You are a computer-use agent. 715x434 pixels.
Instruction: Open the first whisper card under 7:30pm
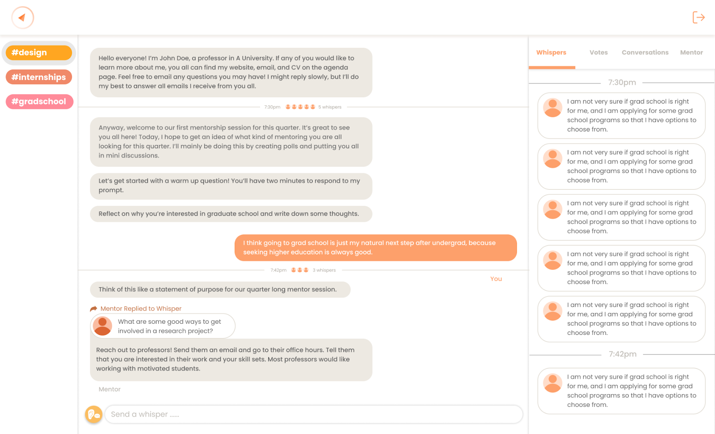pos(621,116)
